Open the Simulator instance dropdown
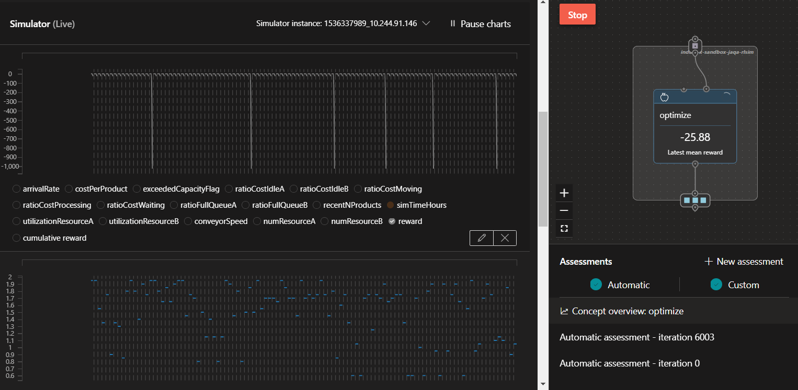 pyautogui.click(x=343, y=23)
